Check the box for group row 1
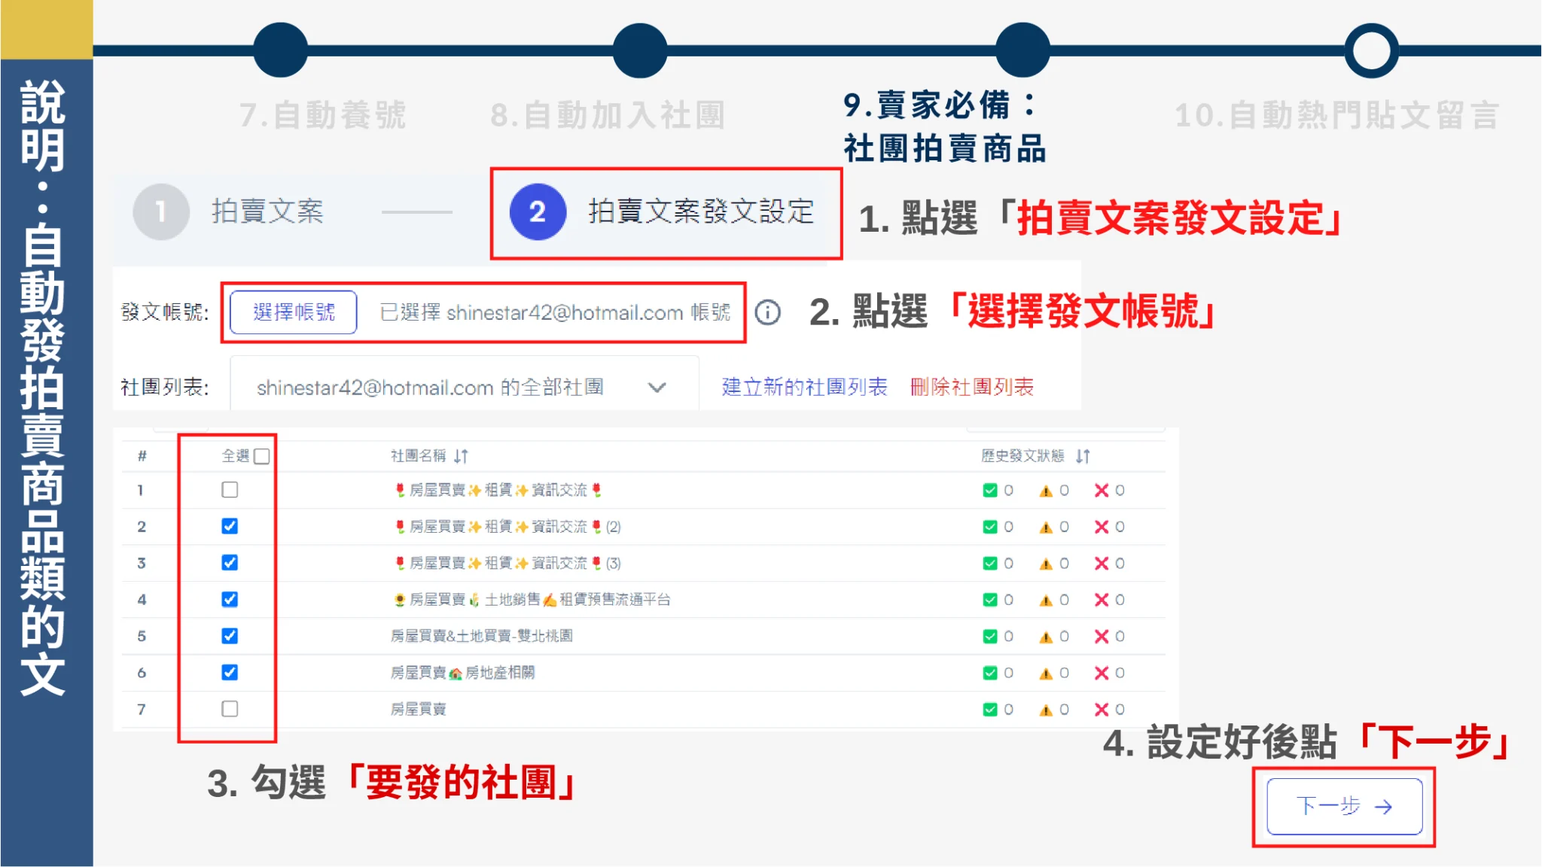This screenshot has width=1542, height=867. [x=230, y=490]
